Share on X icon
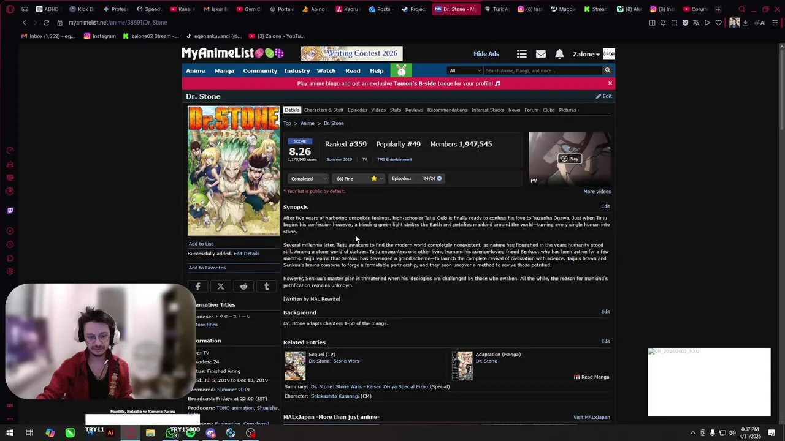785x441 pixels. click(x=221, y=286)
